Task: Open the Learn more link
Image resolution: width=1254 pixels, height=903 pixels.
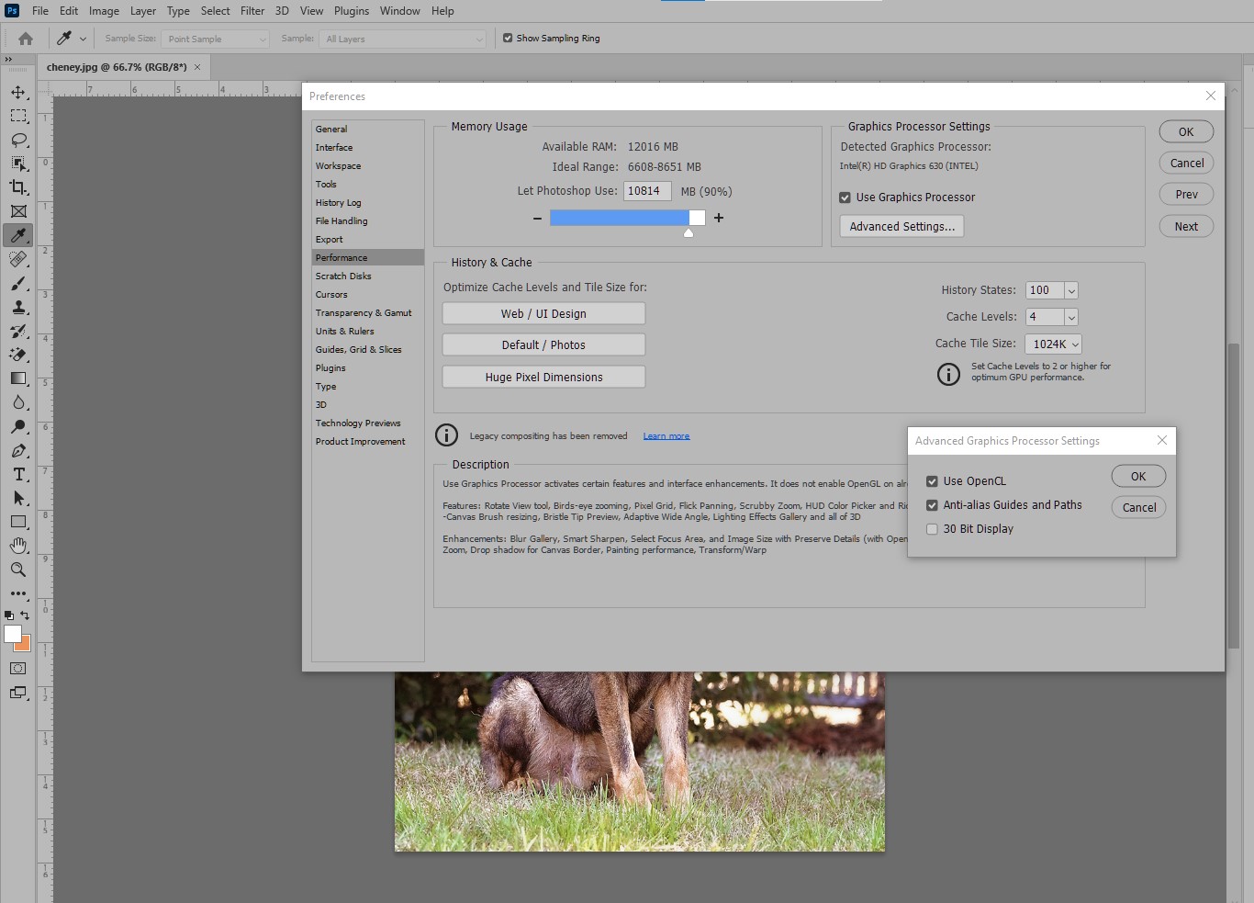Action: pos(666,435)
